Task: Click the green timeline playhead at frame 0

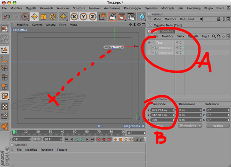Action: pyautogui.click(x=14, y=132)
